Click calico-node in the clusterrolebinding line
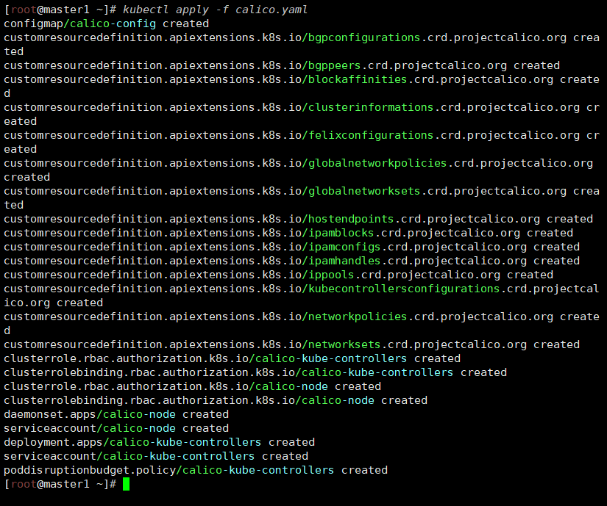 (x=338, y=400)
